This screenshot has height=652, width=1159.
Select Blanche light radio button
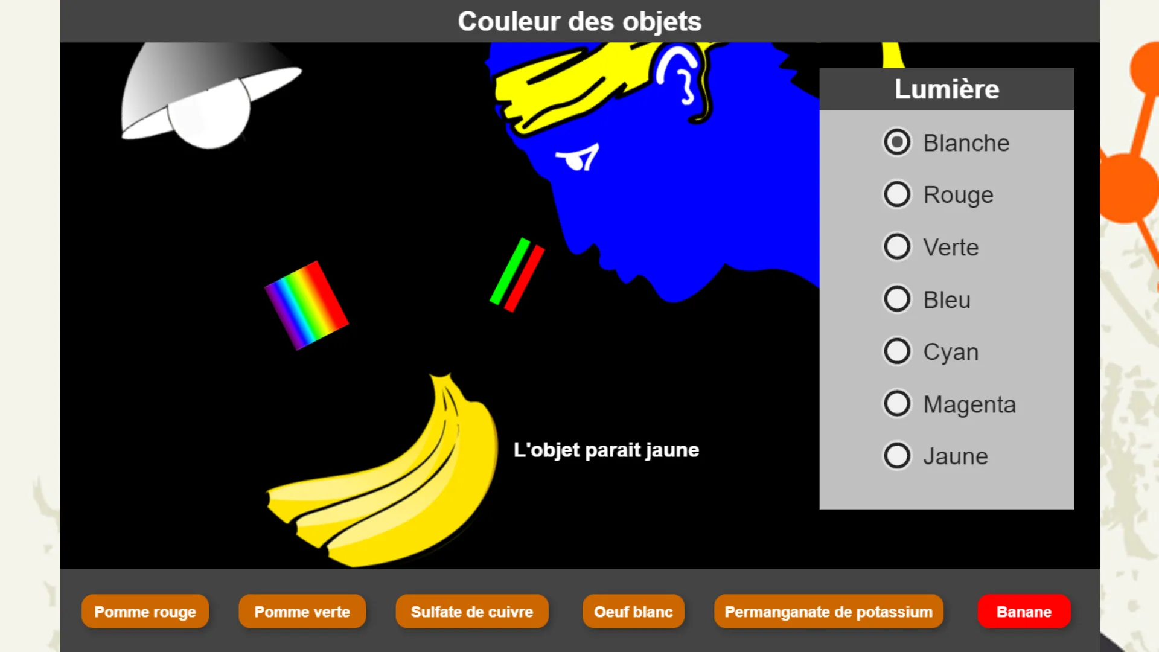tap(897, 142)
